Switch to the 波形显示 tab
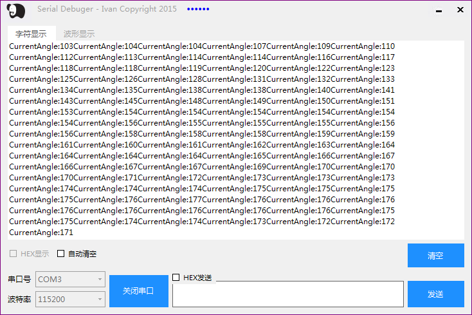 pos(79,33)
